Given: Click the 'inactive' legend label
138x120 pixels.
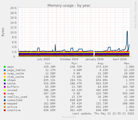Looking at the screenshot, I should point(14,110).
